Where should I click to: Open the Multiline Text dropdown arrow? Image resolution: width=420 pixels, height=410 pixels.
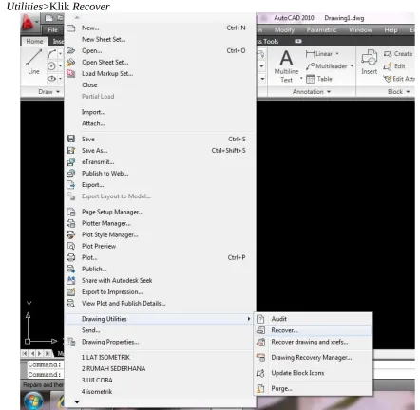(x=301, y=78)
